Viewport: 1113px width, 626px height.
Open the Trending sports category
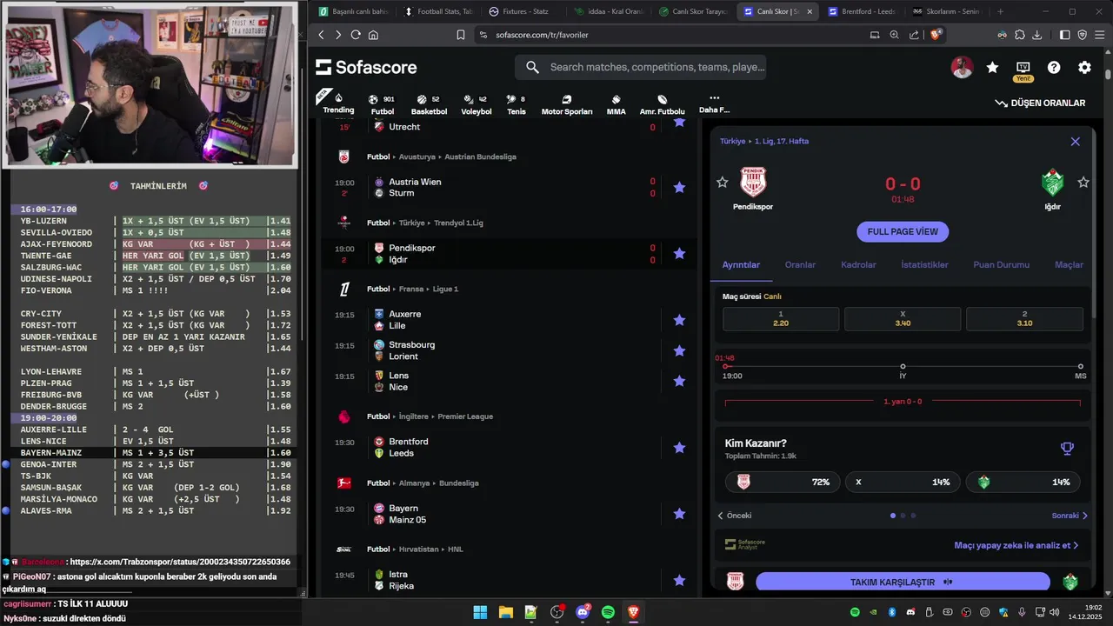point(338,103)
